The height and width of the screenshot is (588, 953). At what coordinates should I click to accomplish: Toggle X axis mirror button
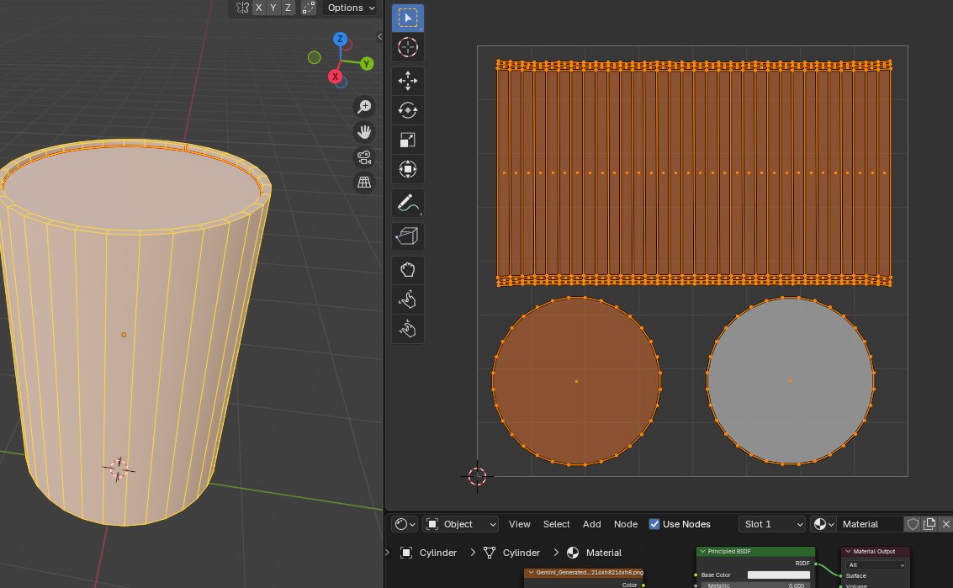(259, 8)
